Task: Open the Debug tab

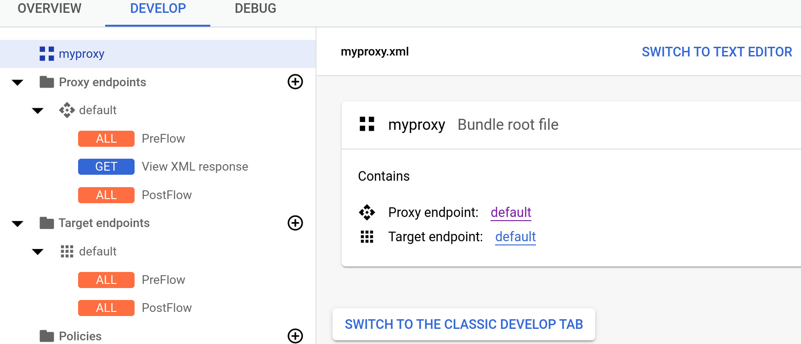Action: (255, 9)
